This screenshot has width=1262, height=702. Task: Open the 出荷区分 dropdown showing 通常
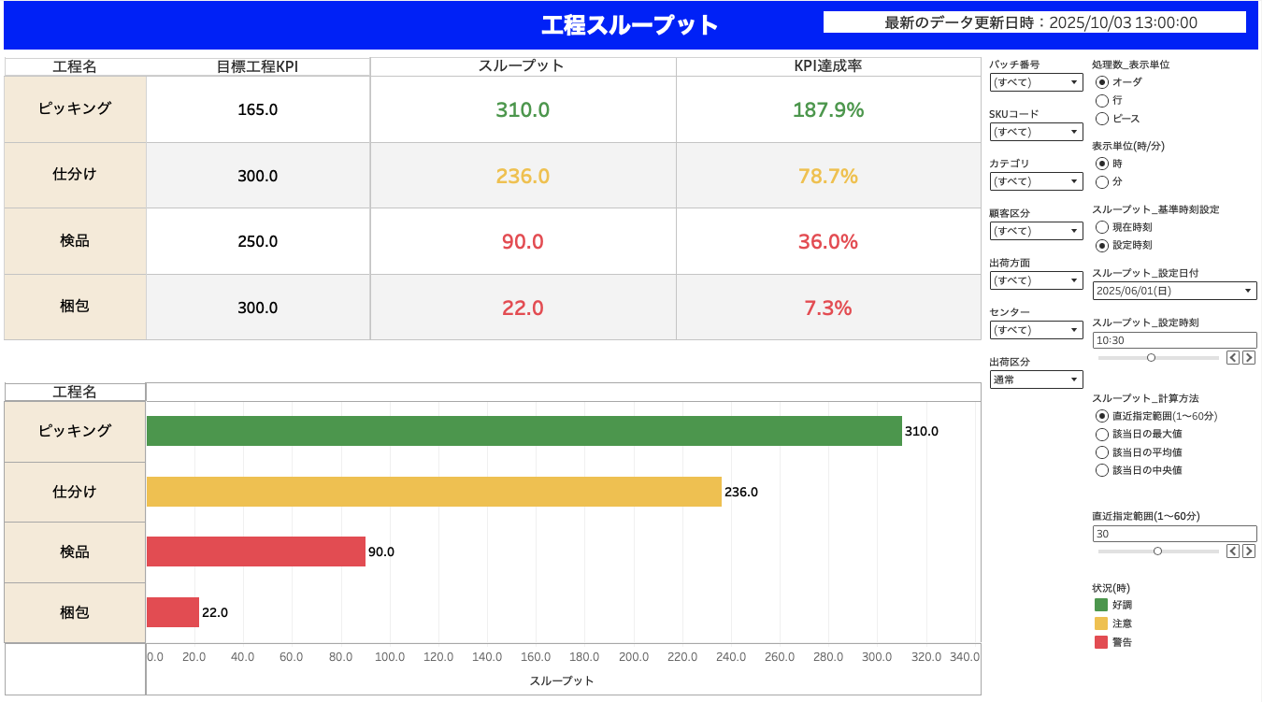[x=1036, y=380]
